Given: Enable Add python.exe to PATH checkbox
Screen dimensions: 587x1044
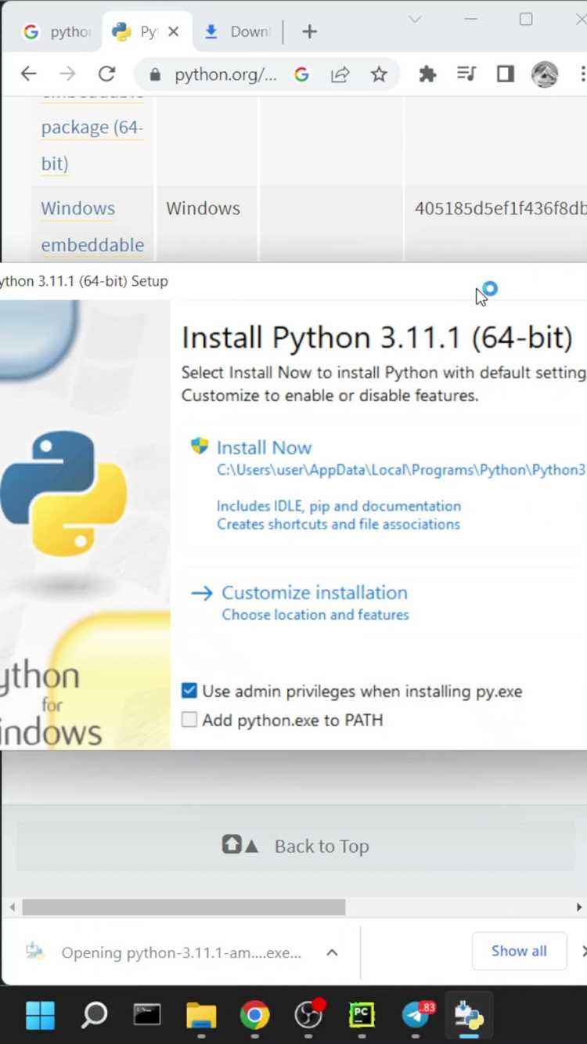Looking at the screenshot, I should pyautogui.click(x=189, y=720).
